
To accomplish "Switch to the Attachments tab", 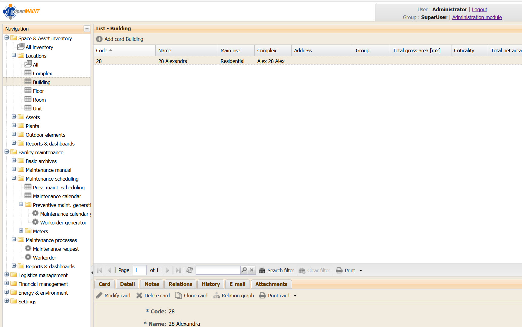I will click(x=271, y=284).
